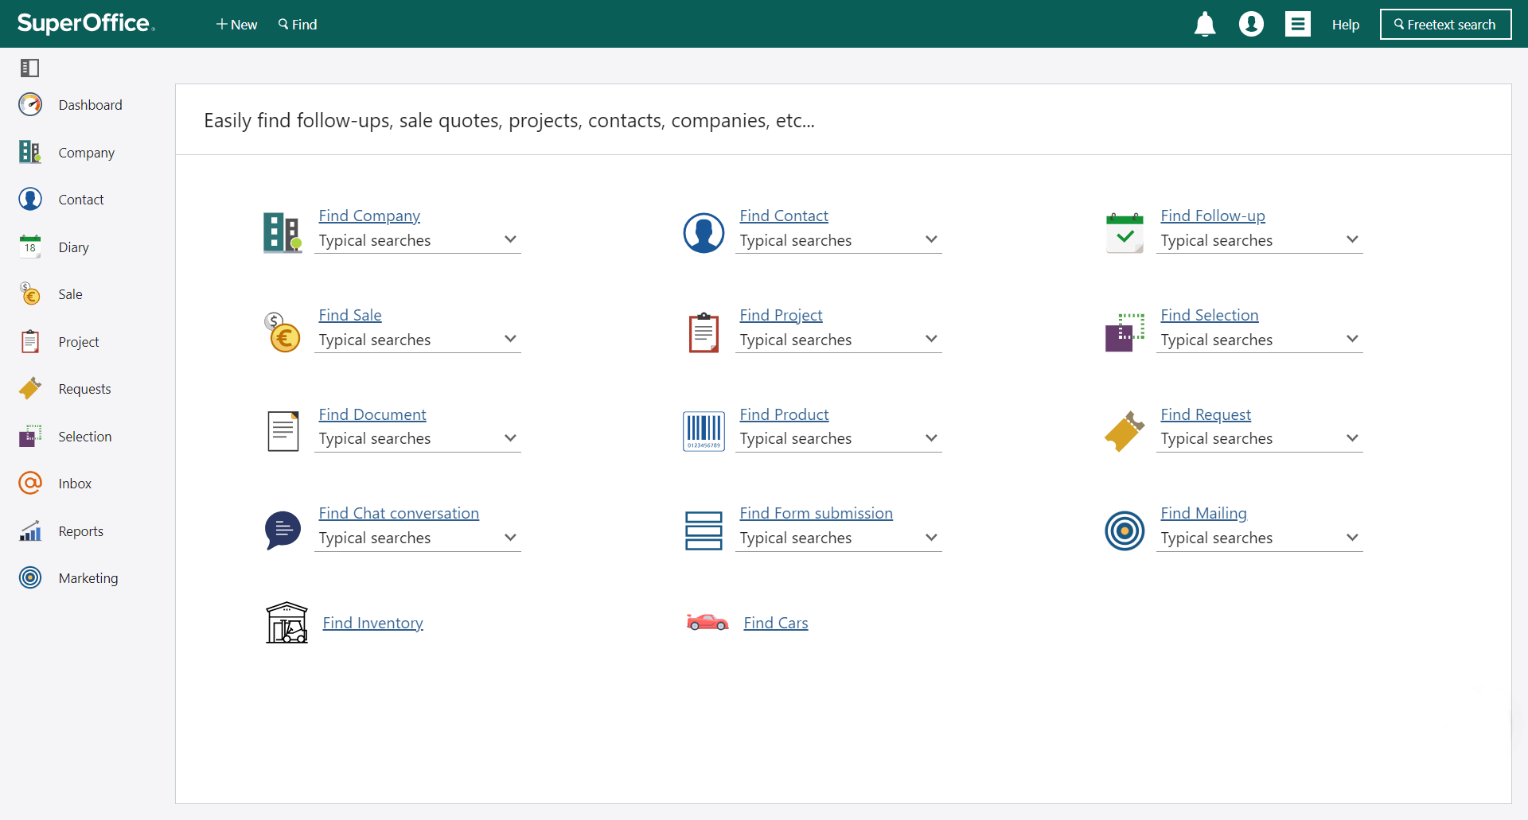This screenshot has height=820, width=1528.
Task: Collapse the sidebar using the panel toggle icon
Action: coord(30,68)
